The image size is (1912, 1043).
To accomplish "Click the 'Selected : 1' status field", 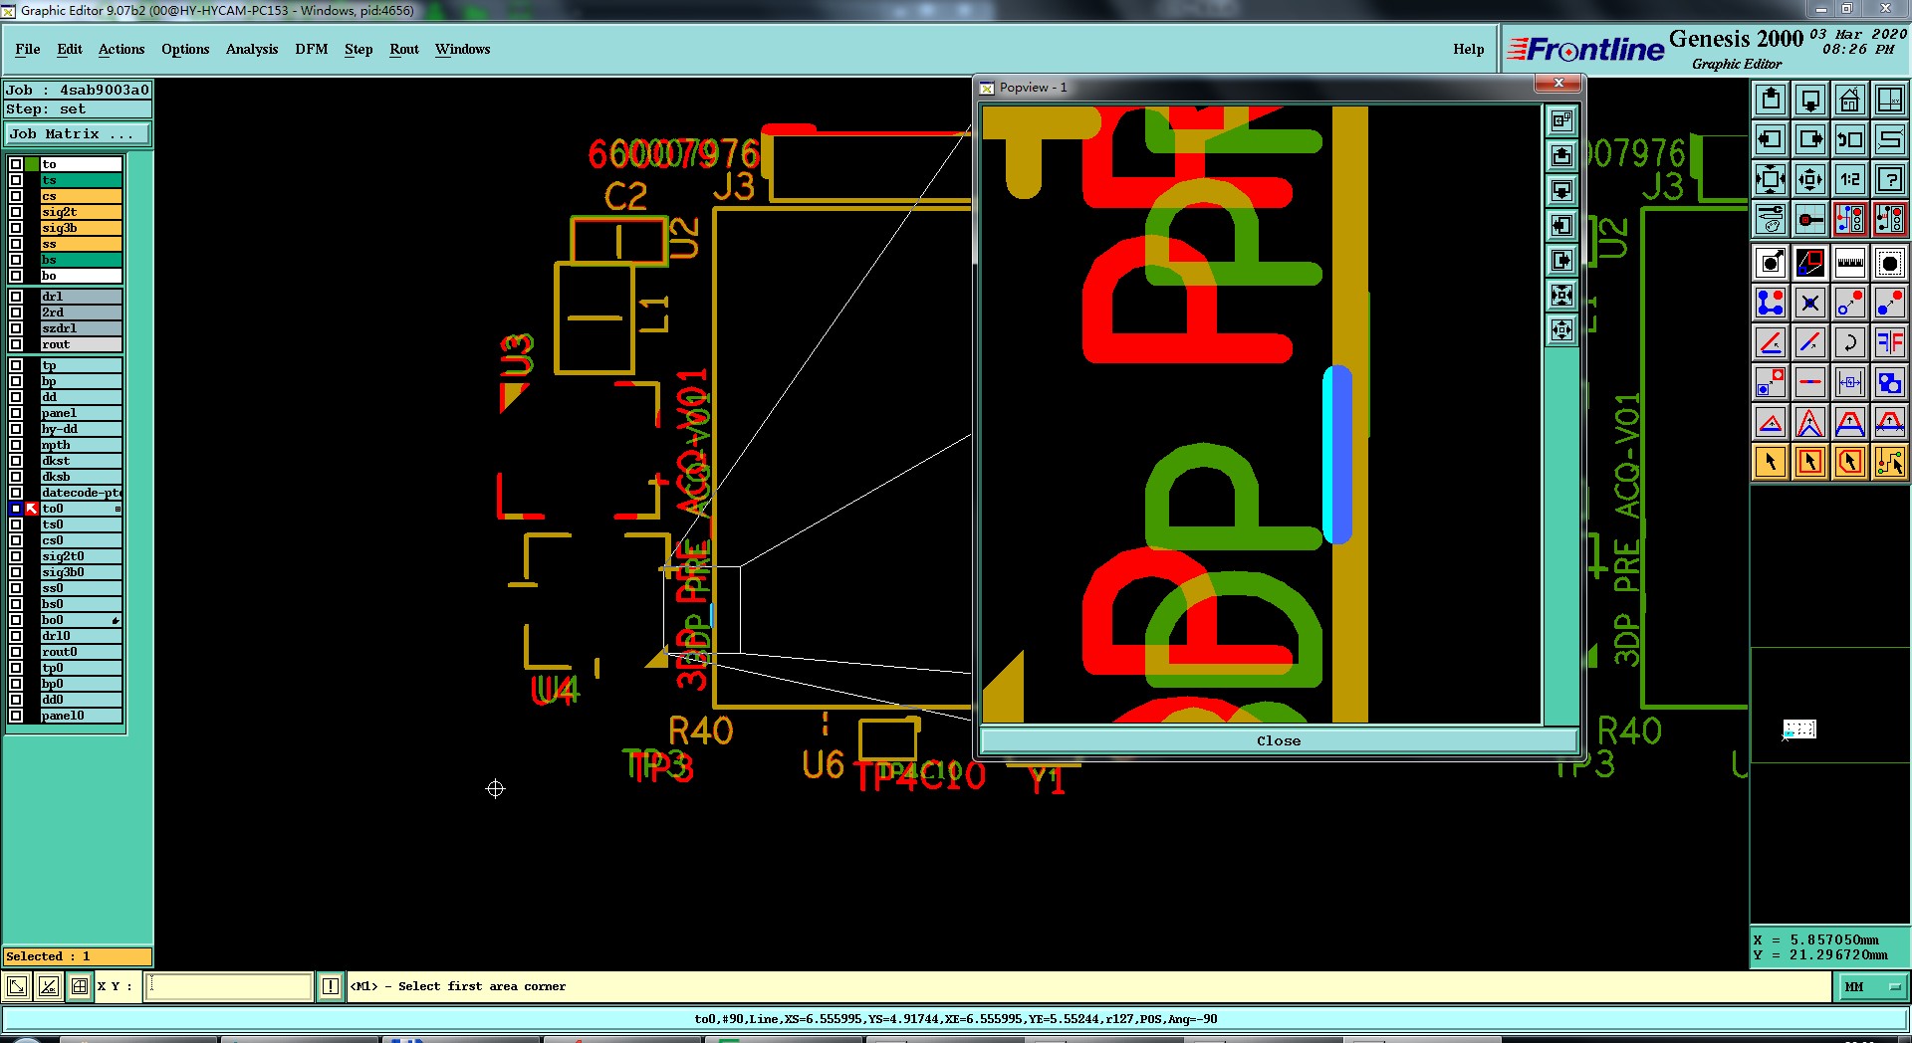I will pyautogui.click(x=78, y=956).
